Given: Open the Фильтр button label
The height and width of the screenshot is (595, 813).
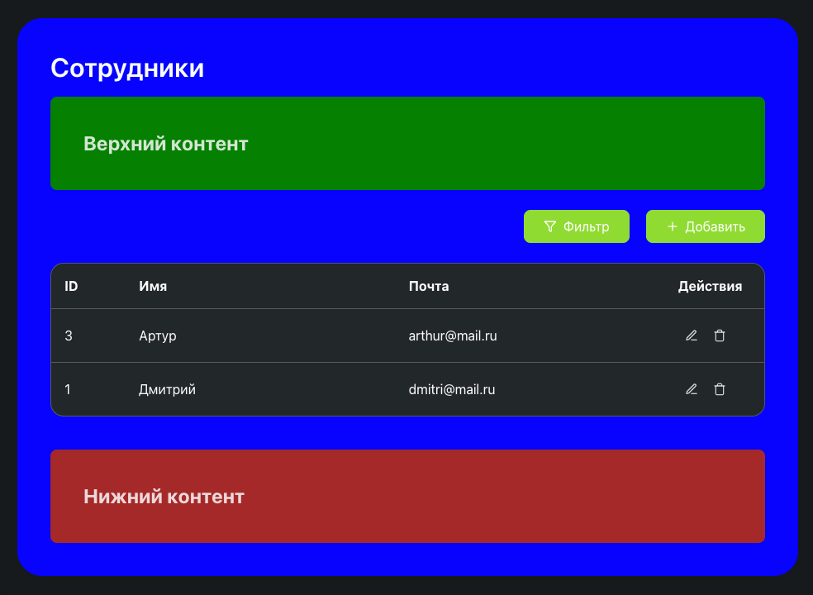Looking at the screenshot, I should coord(586,226).
